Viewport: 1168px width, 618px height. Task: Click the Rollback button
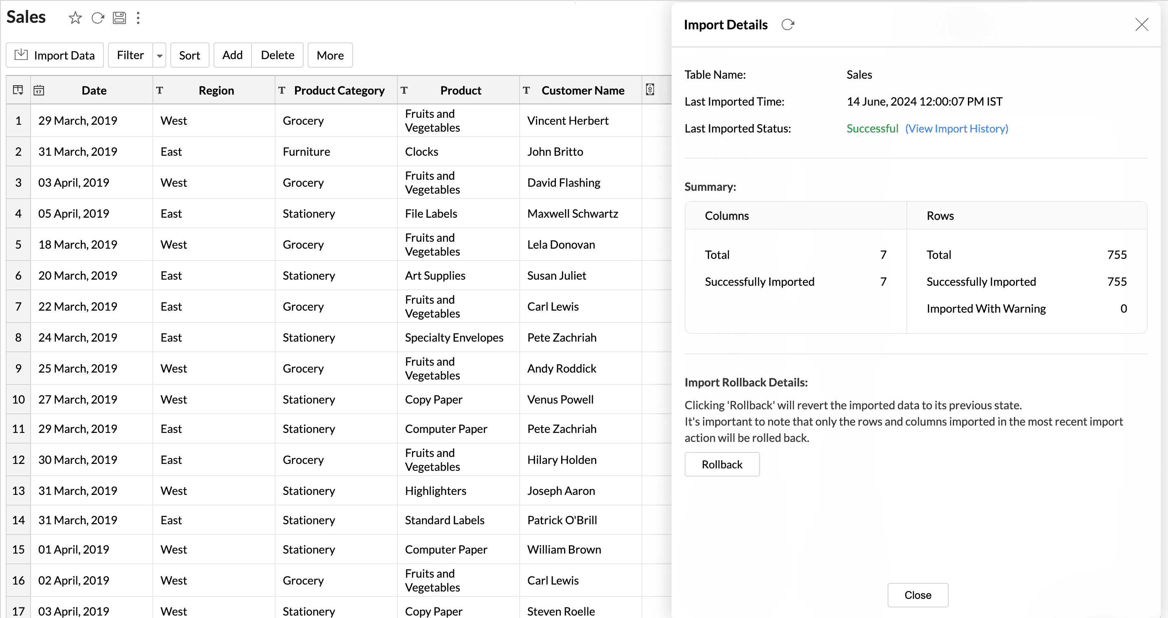coord(721,464)
